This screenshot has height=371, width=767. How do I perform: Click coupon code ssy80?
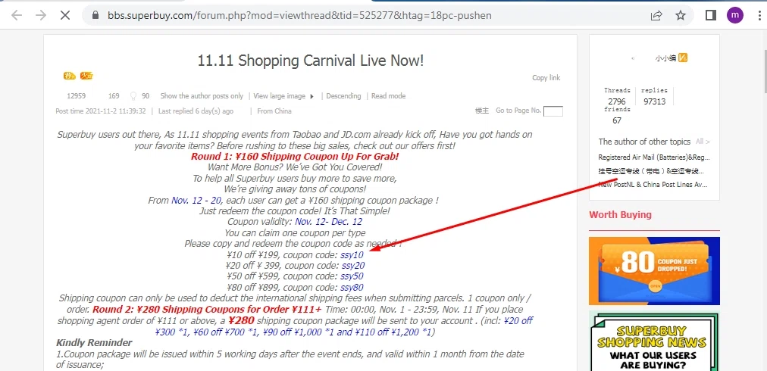(352, 288)
